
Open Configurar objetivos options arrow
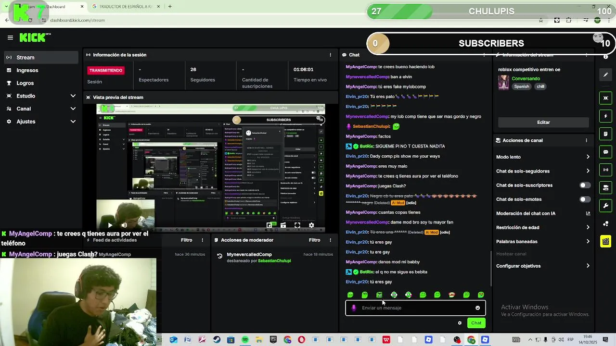click(x=588, y=266)
